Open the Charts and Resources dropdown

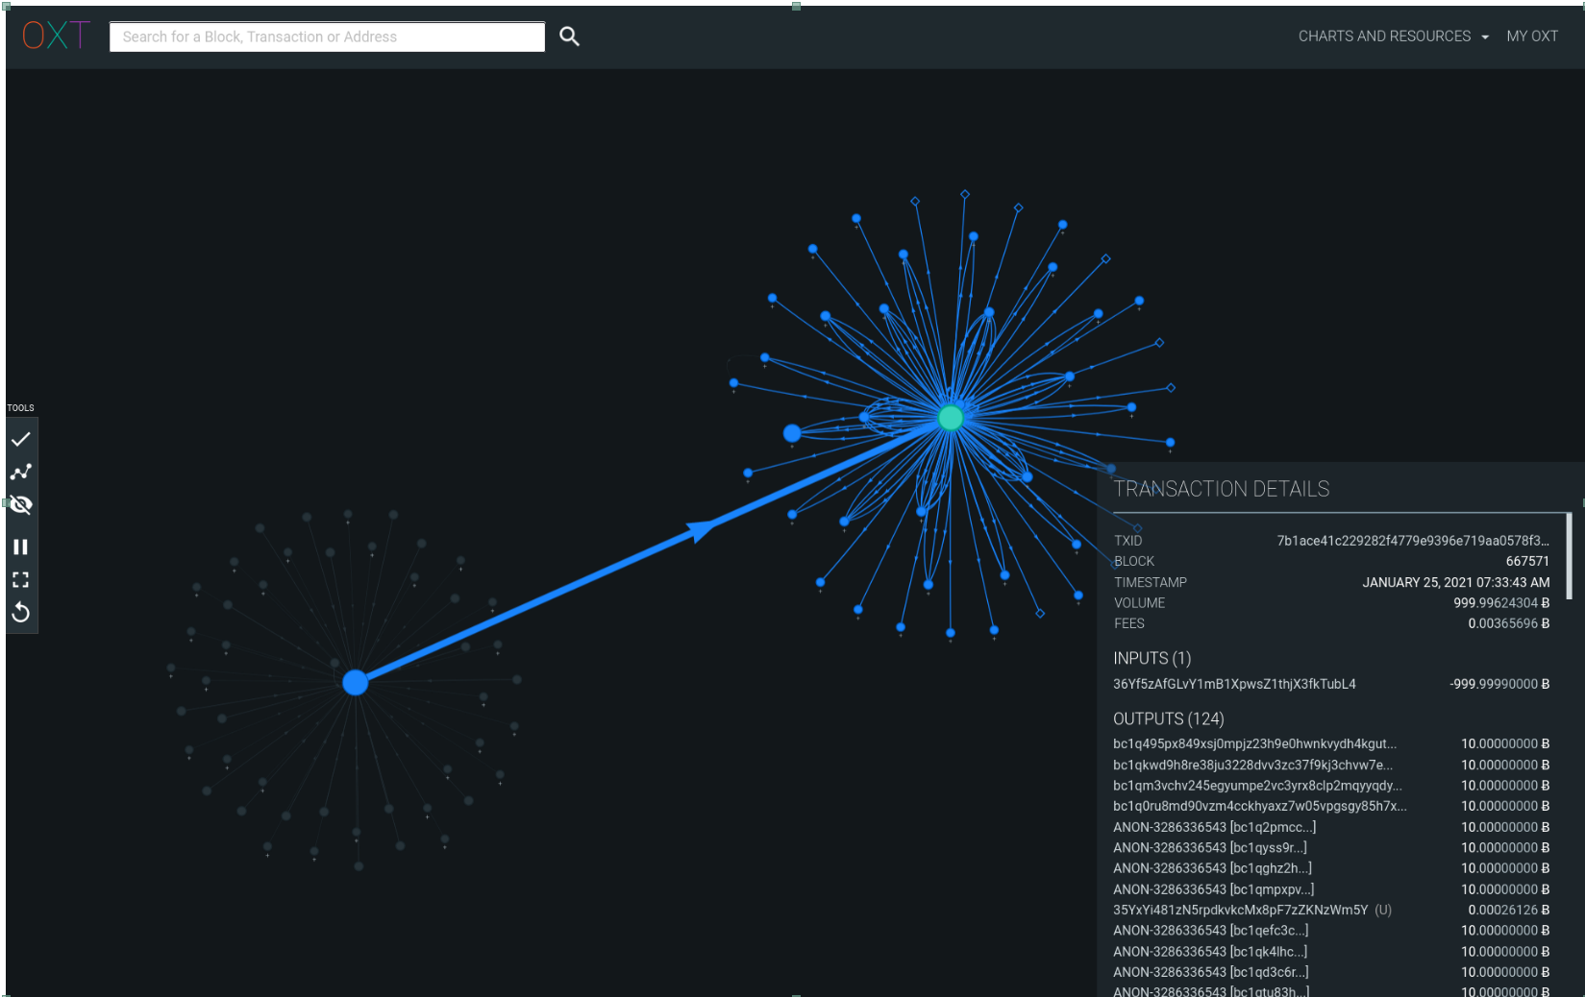click(1384, 36)
